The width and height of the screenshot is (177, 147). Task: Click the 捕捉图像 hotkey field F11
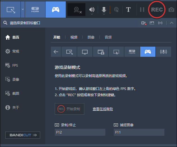139,132
